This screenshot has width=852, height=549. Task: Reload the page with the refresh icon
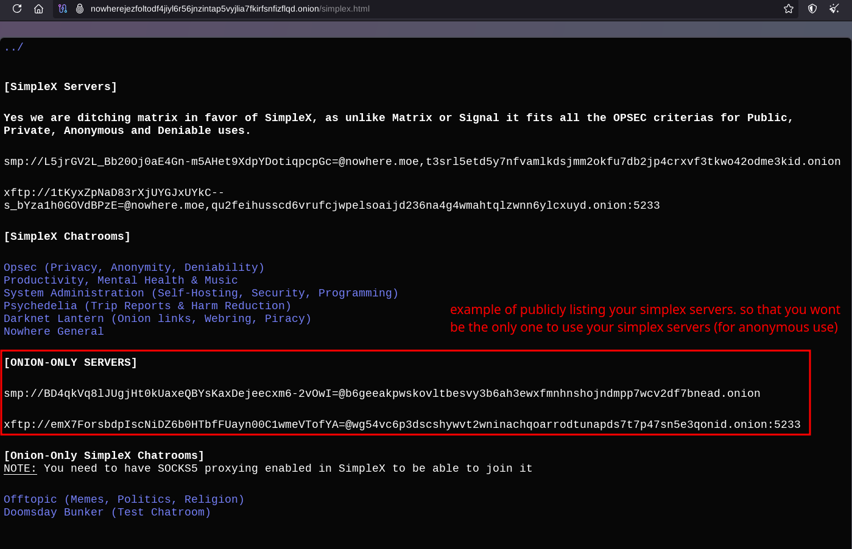17,9
